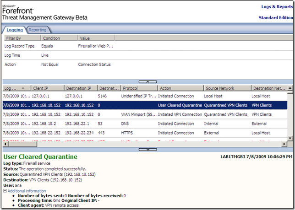Click the Logs & Reports title
The image size is (295, 210).
(277, 7)
